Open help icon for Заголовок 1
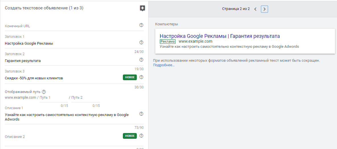The image size is (337, 149). [141, 42]
